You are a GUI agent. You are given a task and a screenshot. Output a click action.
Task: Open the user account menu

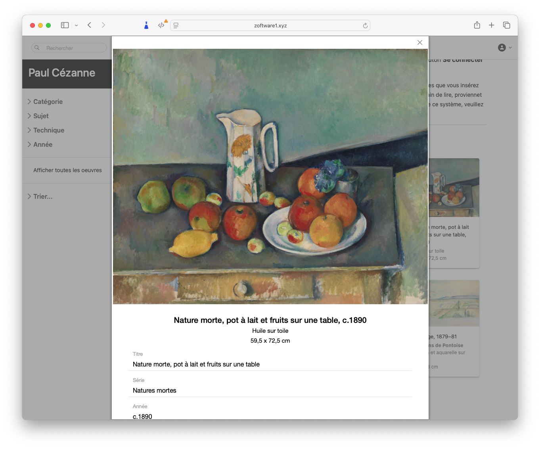[x=504, y=48]
